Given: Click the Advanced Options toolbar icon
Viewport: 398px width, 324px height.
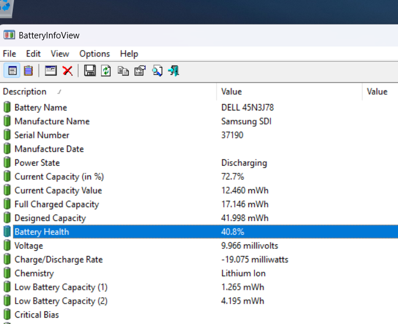Looking at the screenshot, I should pyautogui.click(x=140, y=71).
